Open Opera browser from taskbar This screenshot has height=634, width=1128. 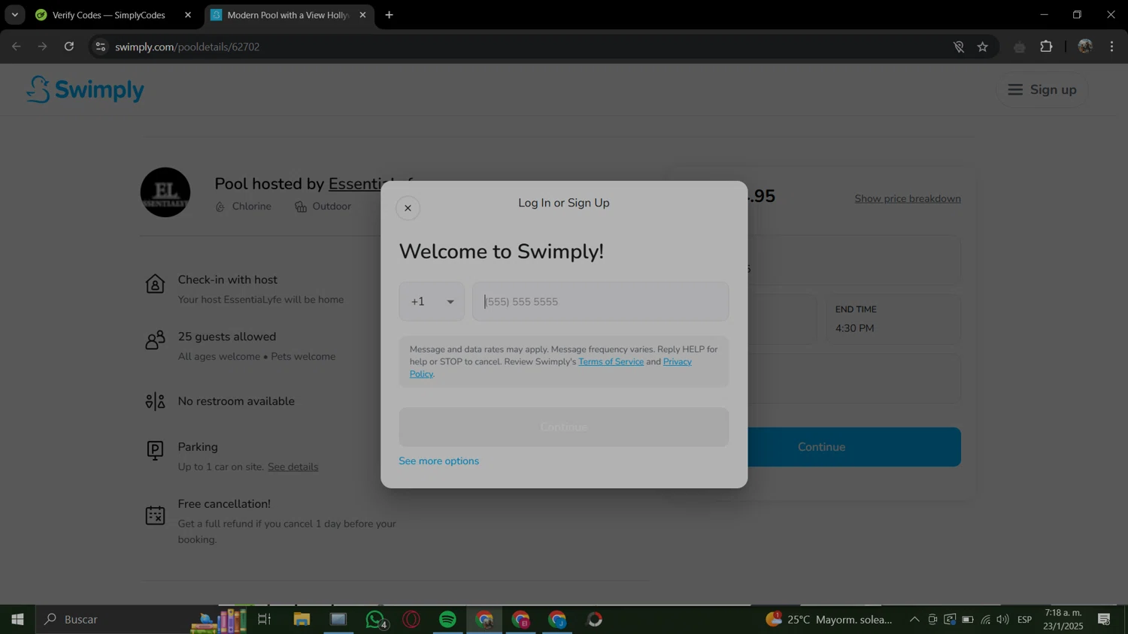point(411,619)
